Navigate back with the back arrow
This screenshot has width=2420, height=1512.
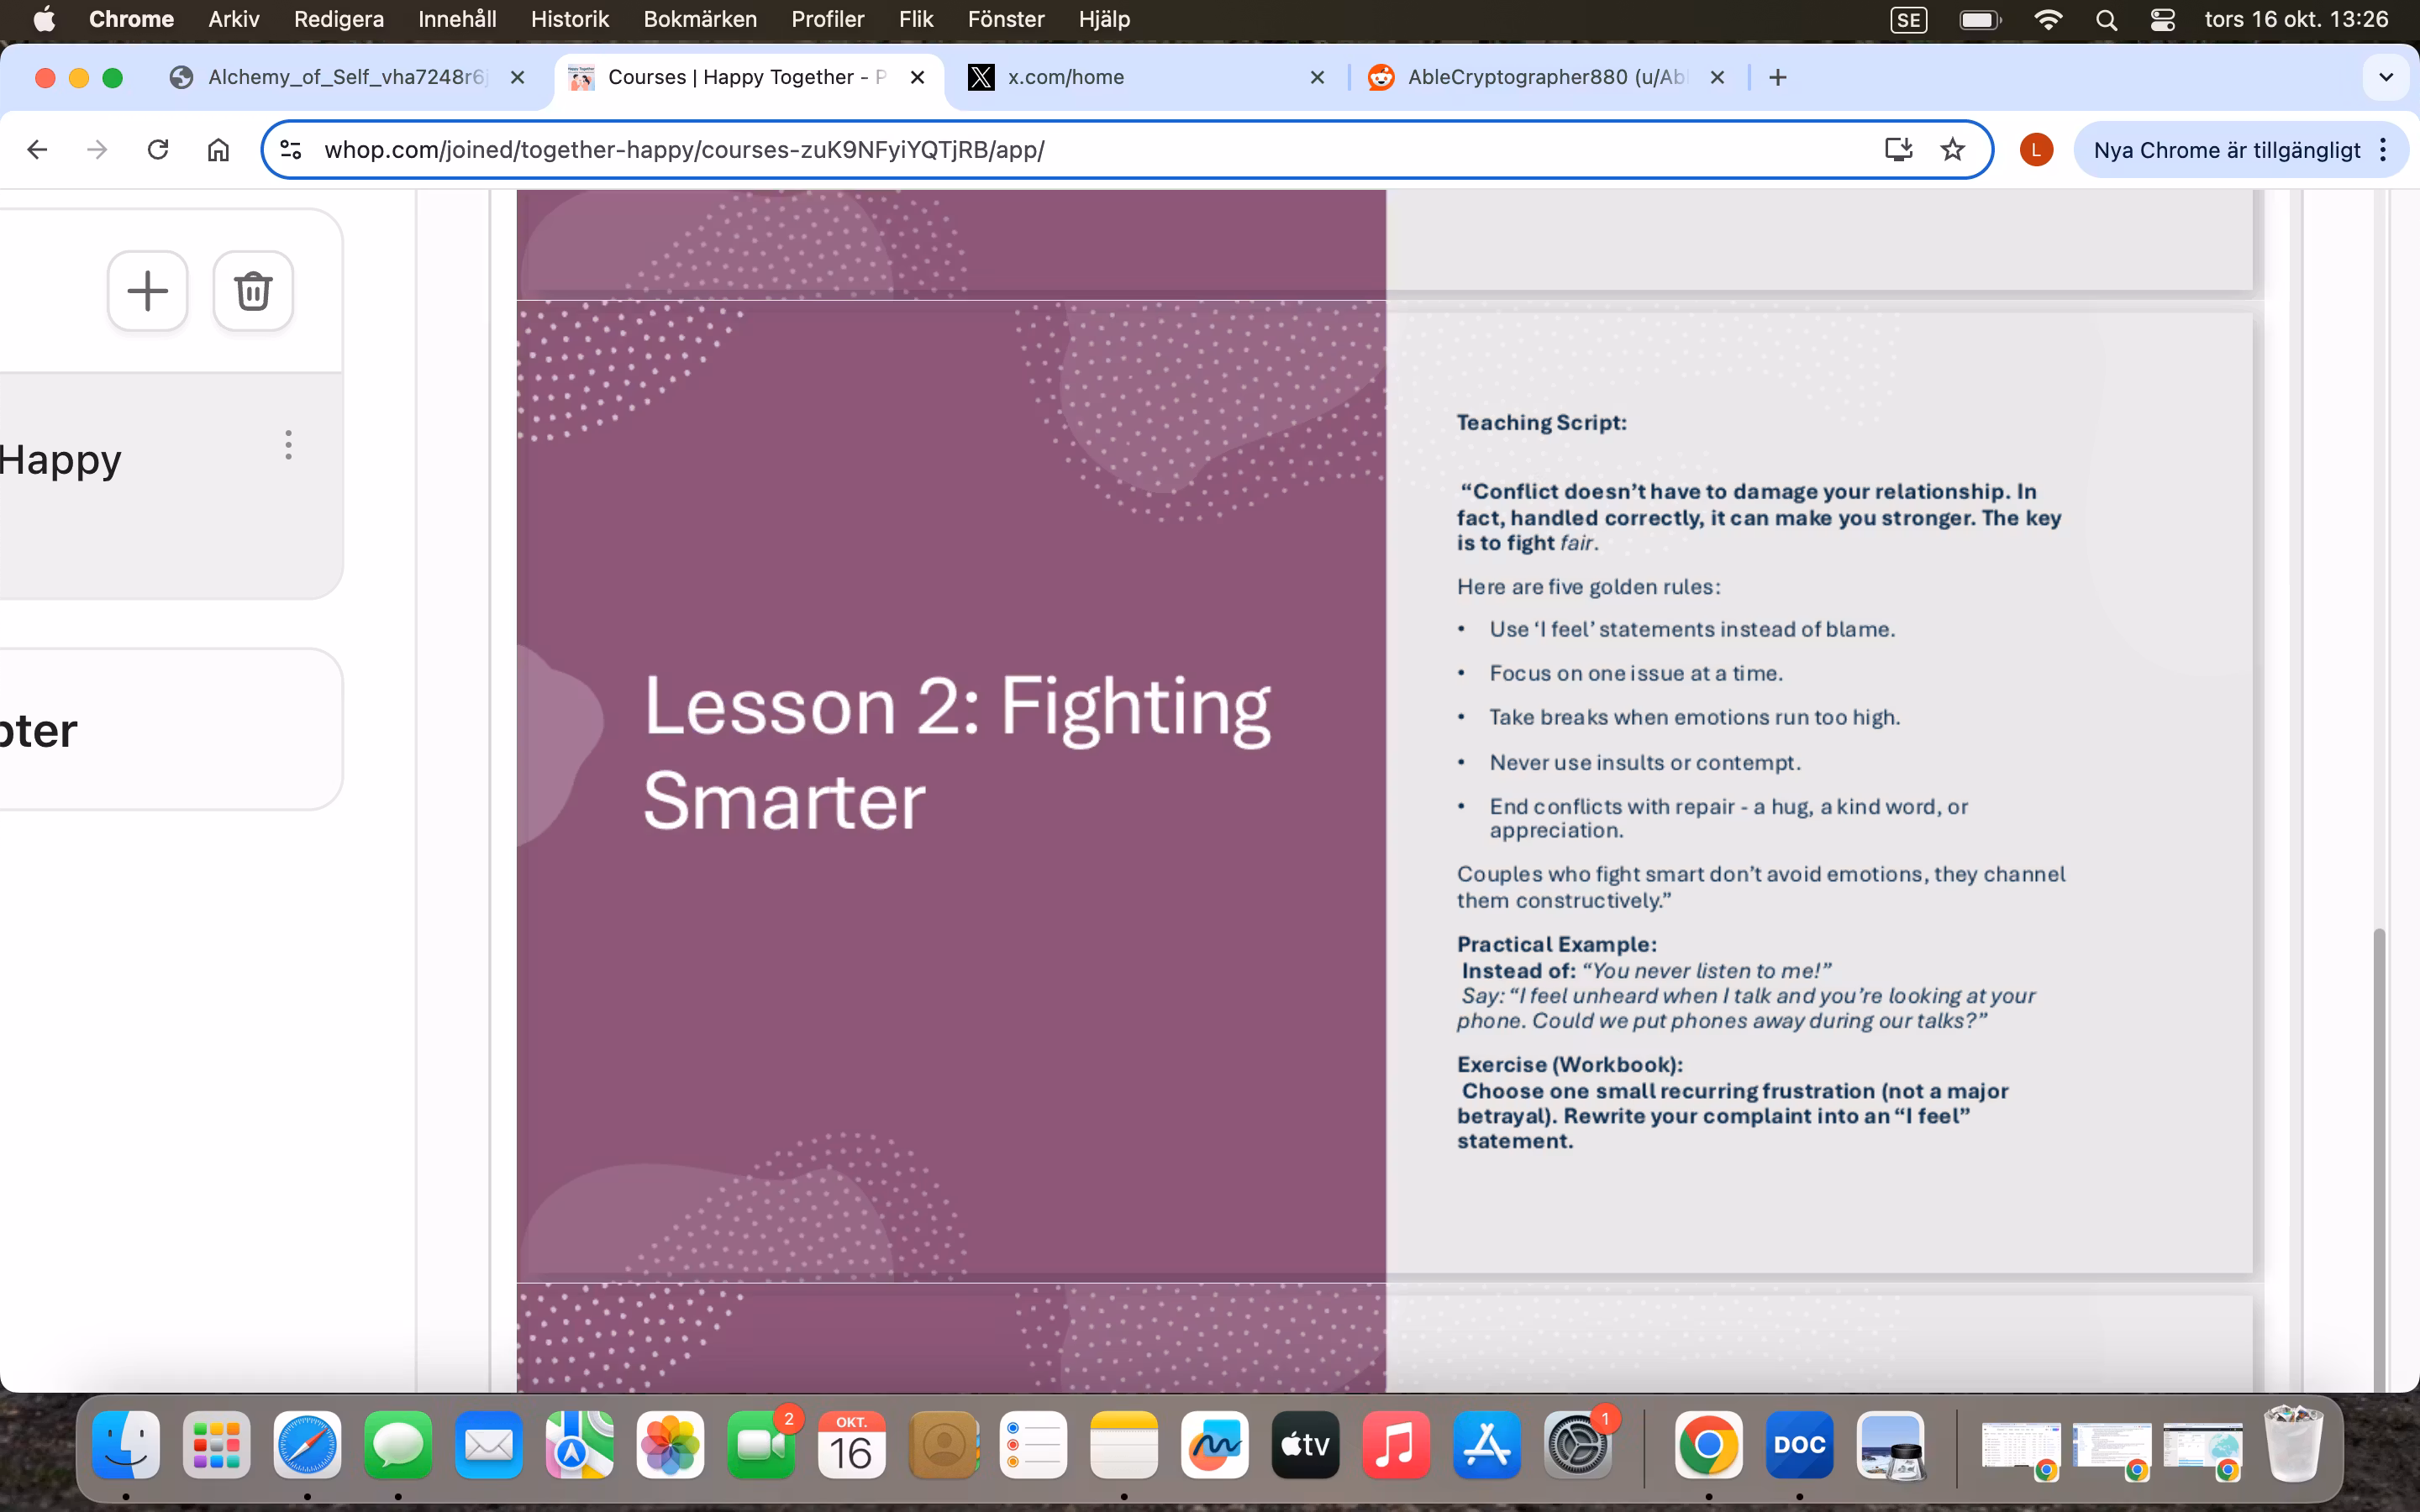coord(38,150)
